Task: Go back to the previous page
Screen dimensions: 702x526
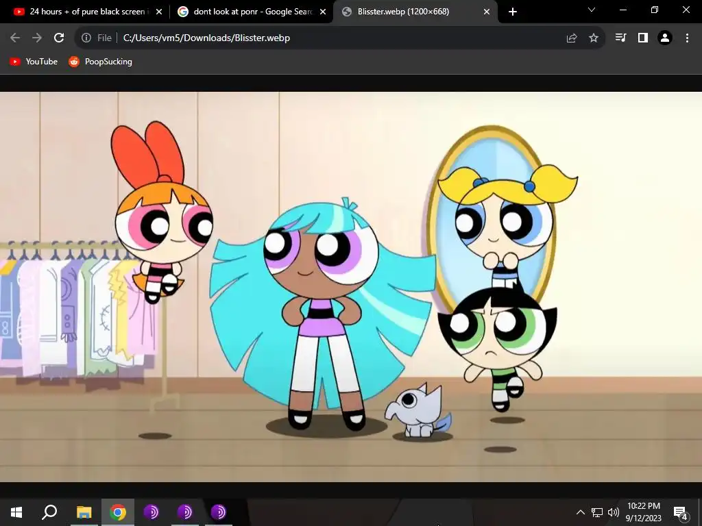Action: [x=15, y=38]
